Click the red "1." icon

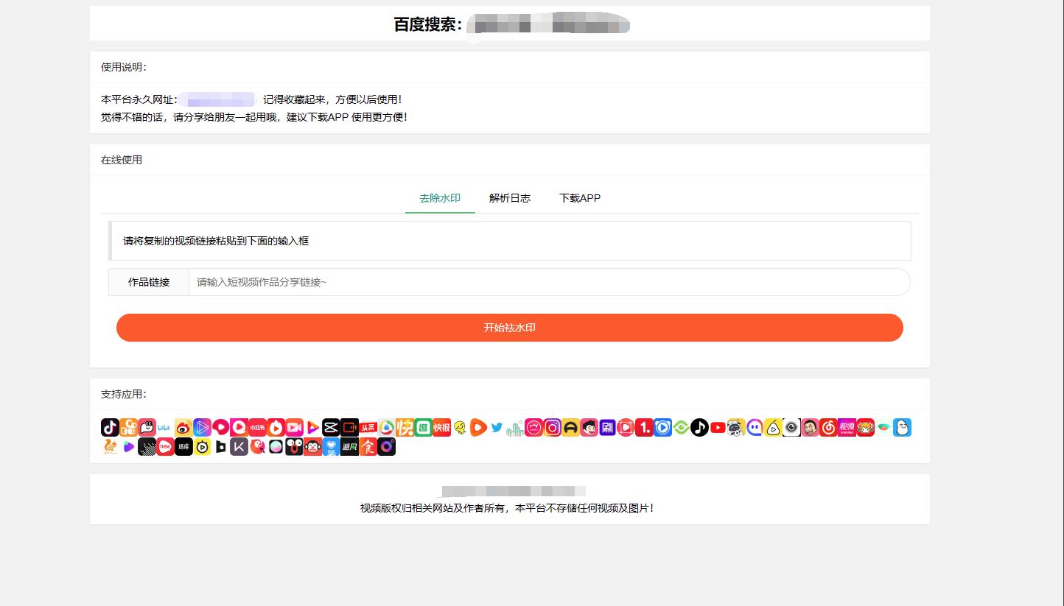[644, 427]
